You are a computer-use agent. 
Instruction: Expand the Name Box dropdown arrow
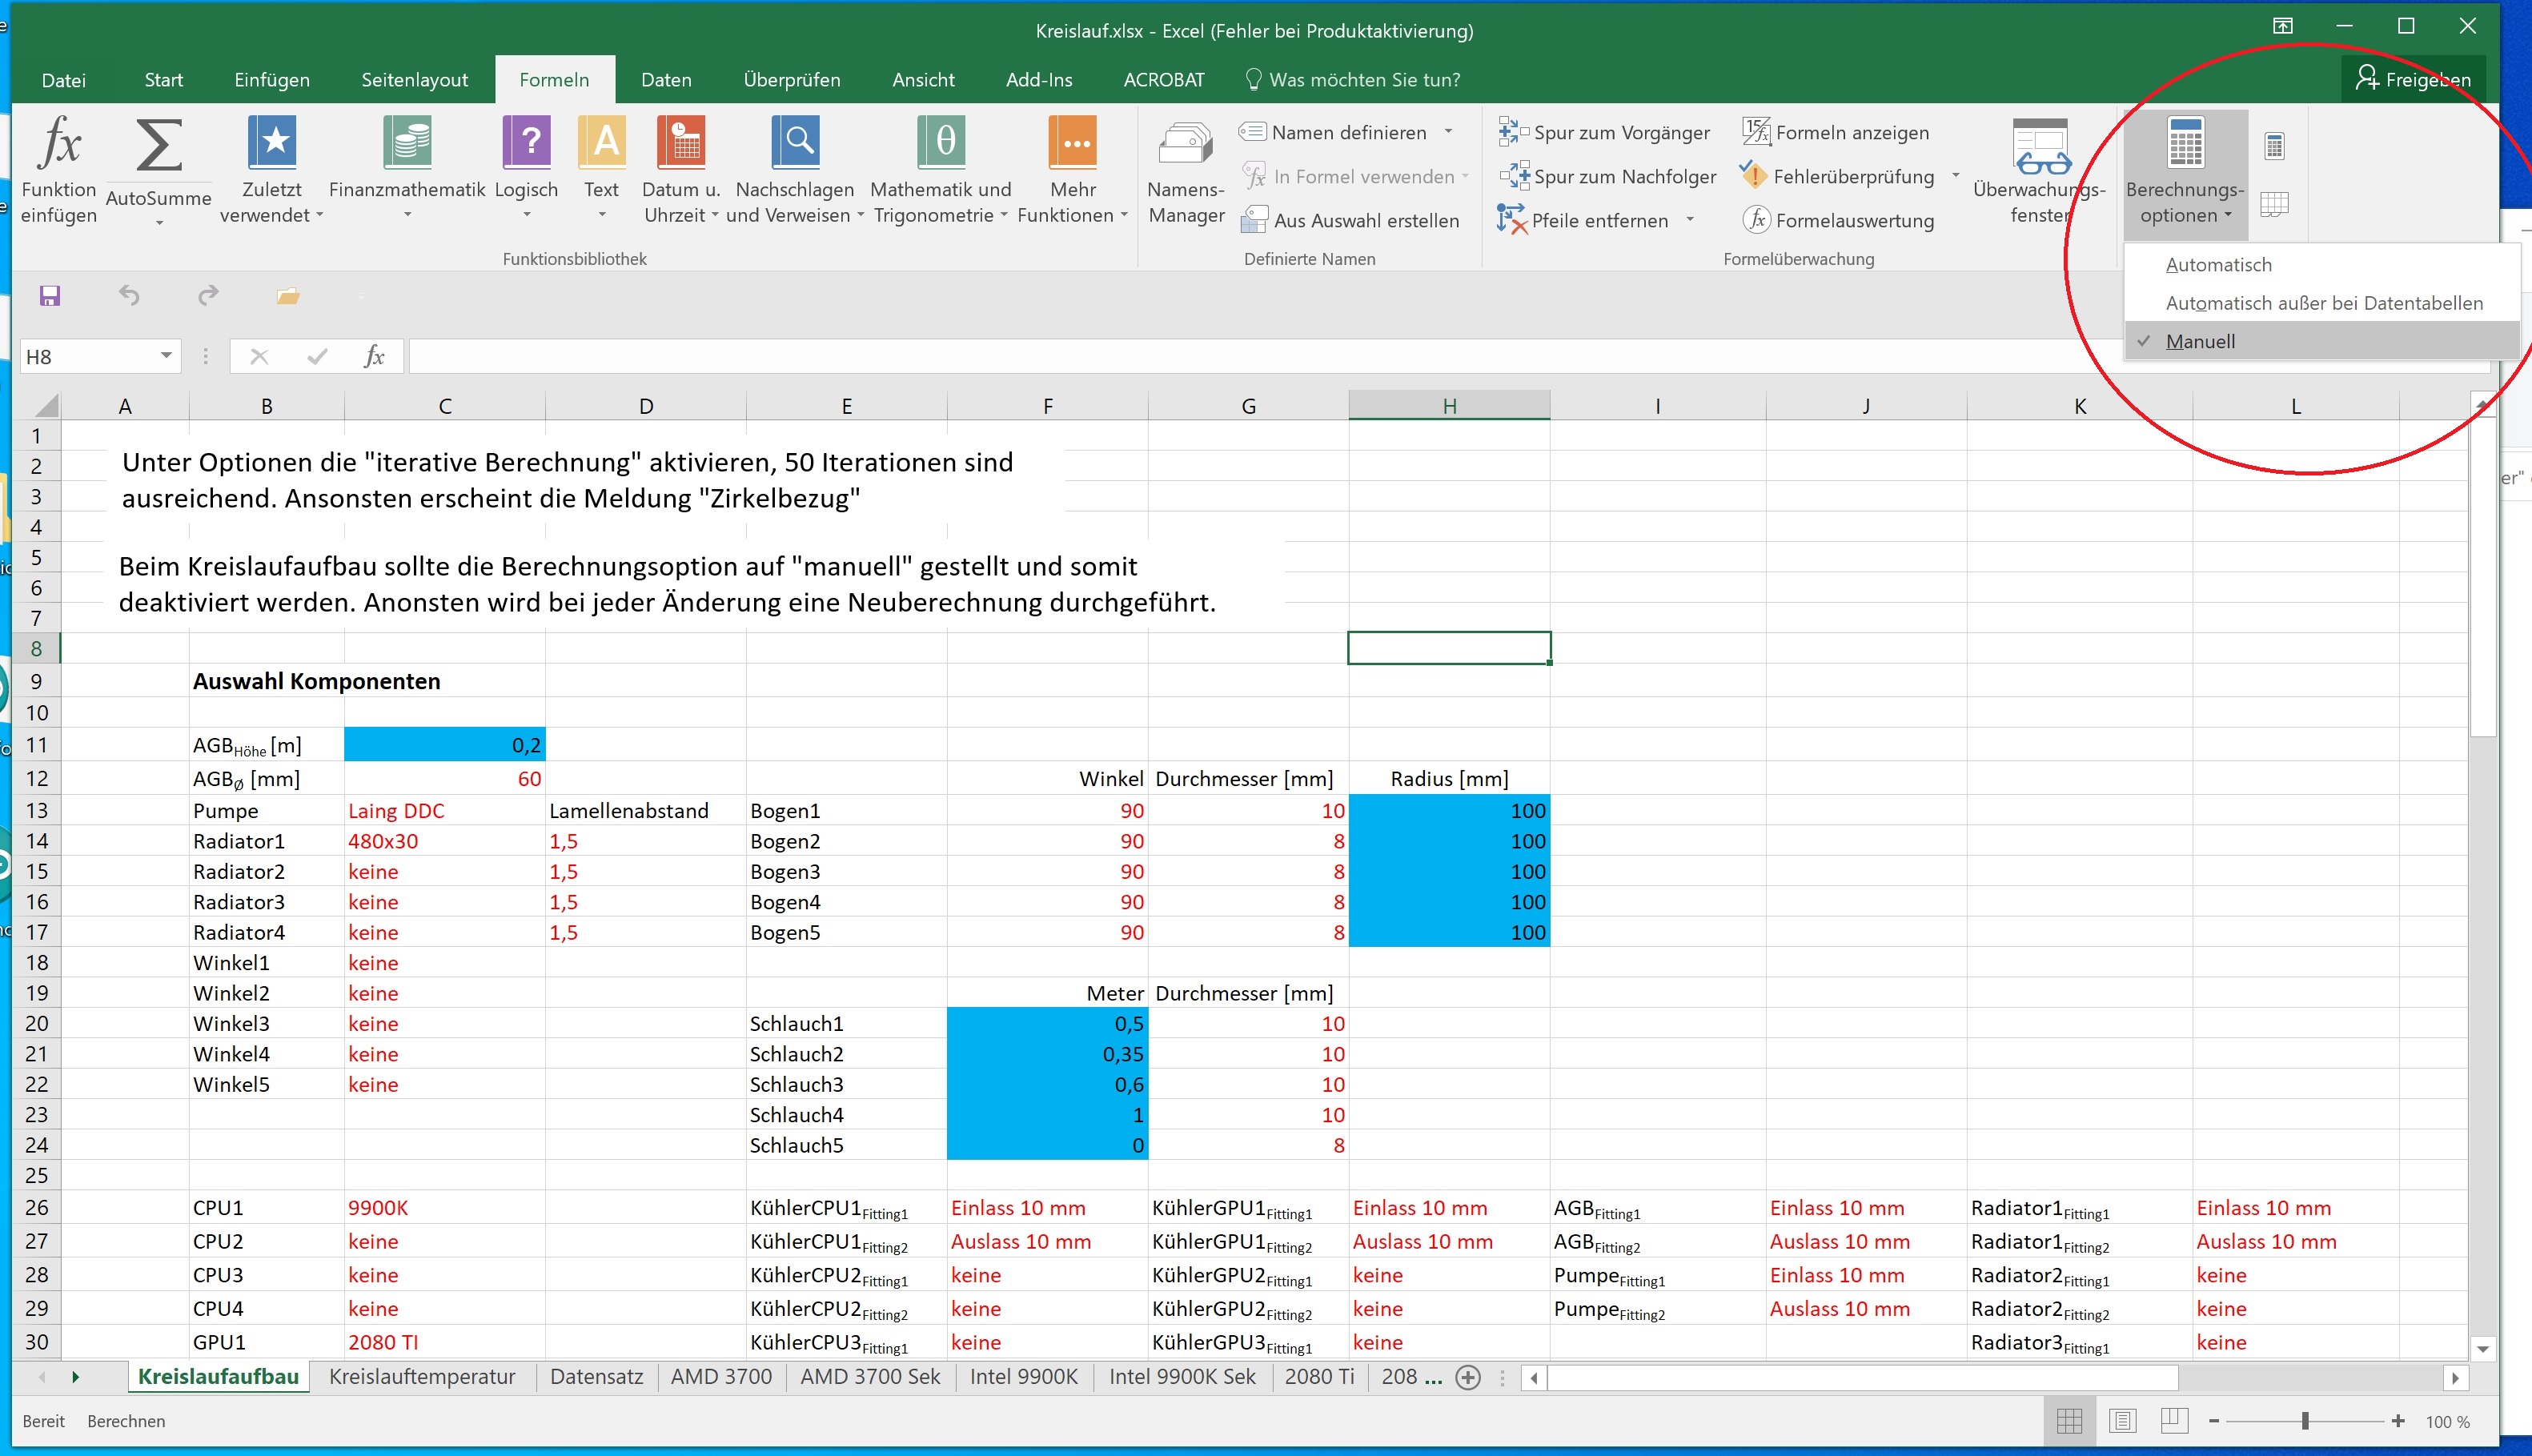(x=166, y=356)
